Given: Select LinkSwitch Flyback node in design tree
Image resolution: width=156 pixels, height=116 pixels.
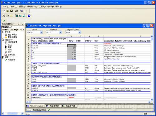Looking at the screenshot, I should (12, 30).
